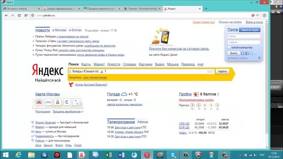This screenshot has height=159, width=283.
Task: Click the 'Войти' login button
Action: coord(234,53)
